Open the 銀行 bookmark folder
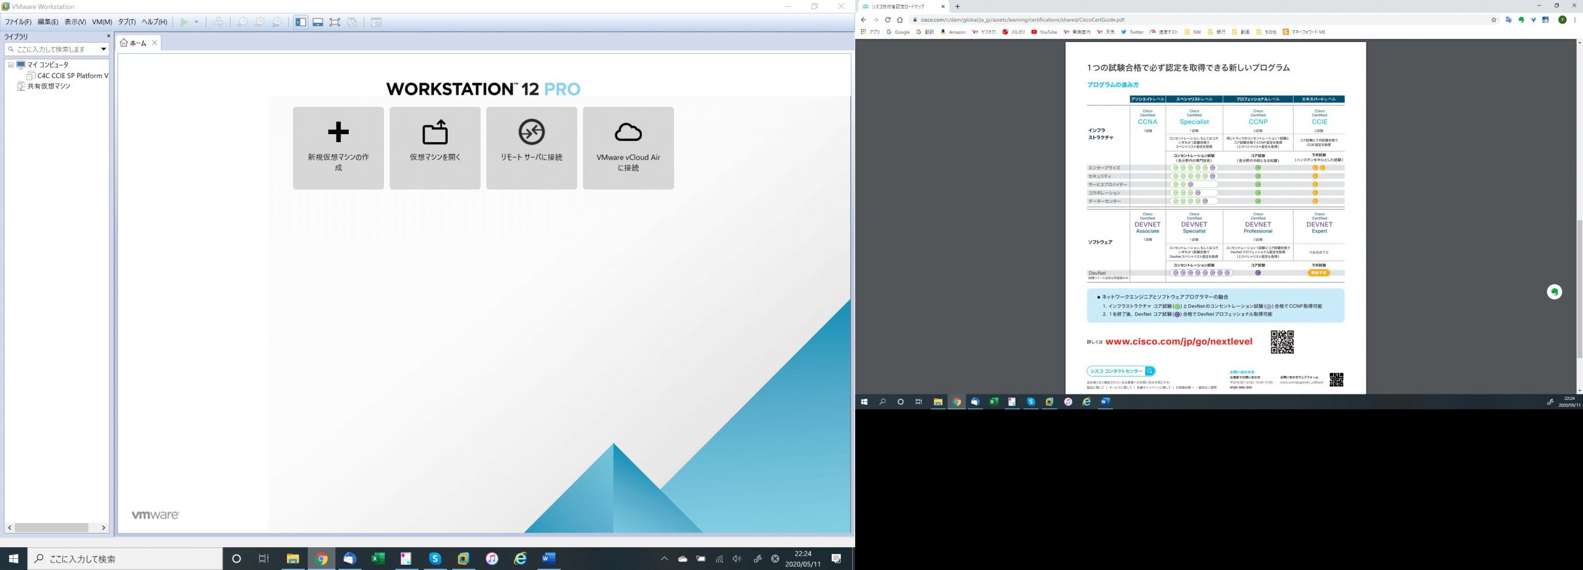Screen dimensions: 1583x570 (x=1216, y=32)
